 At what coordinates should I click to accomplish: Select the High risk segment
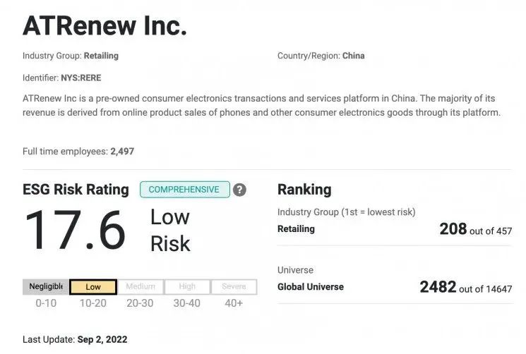187,287
